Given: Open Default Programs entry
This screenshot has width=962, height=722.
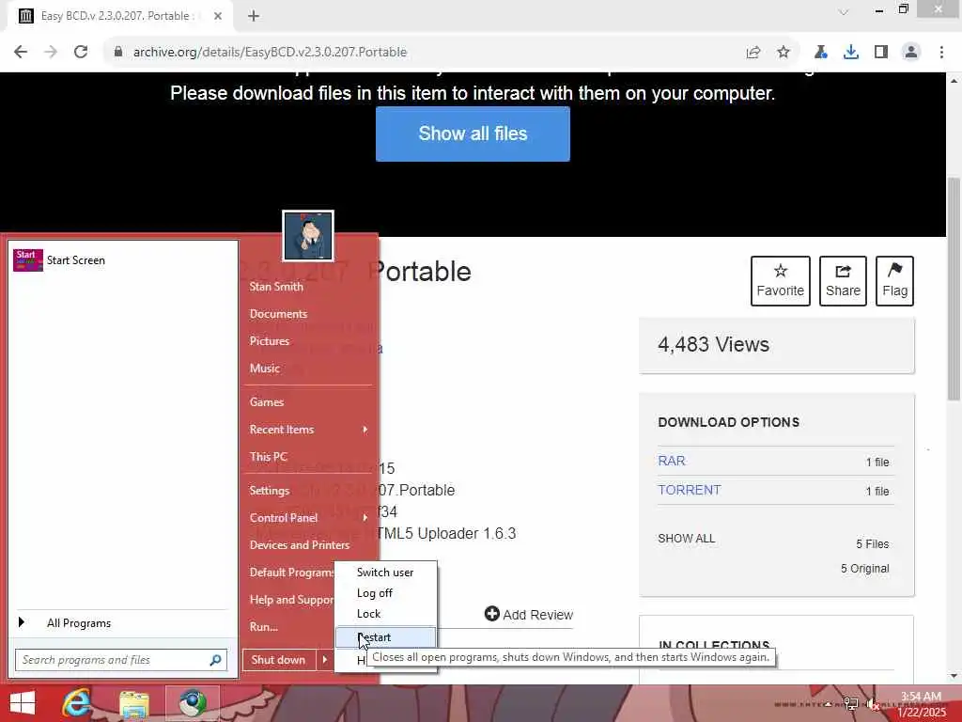Looking at the screenshot, I should pos(289,573).
